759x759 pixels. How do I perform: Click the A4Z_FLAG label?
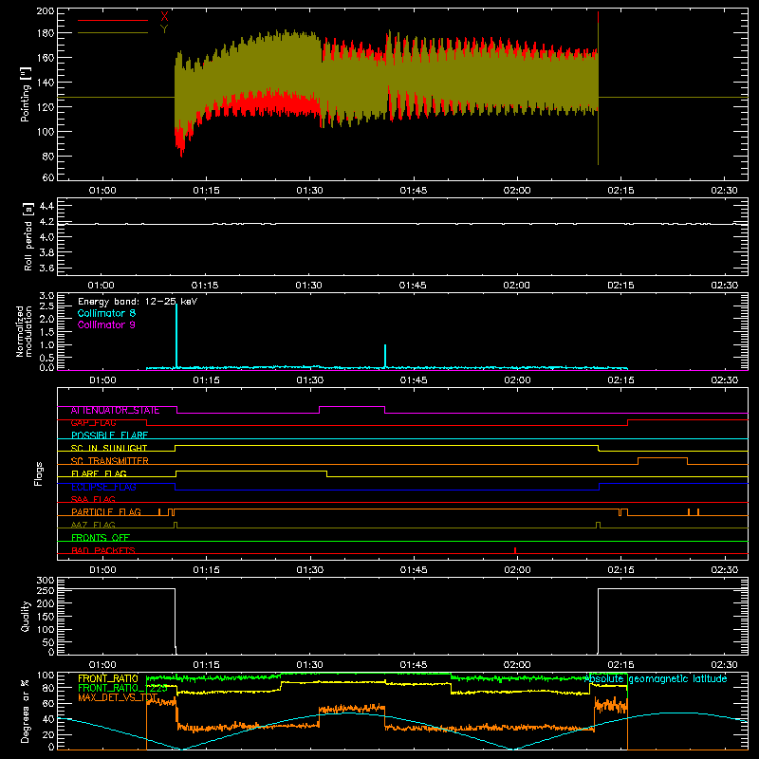[93, 525]
